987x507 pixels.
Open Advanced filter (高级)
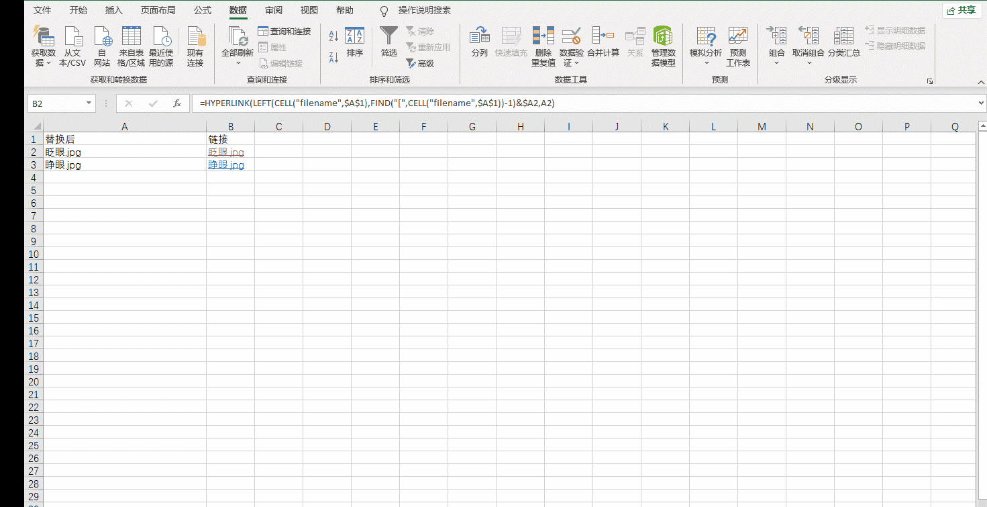[x=421, y=63]
